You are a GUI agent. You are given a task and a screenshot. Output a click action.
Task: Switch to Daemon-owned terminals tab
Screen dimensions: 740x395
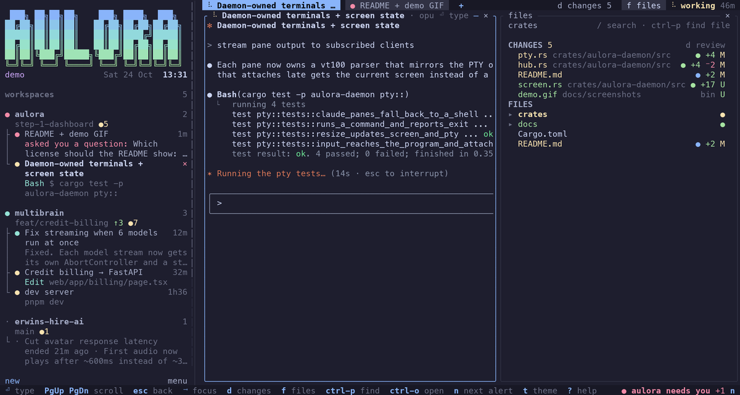[x=271, y=6]
